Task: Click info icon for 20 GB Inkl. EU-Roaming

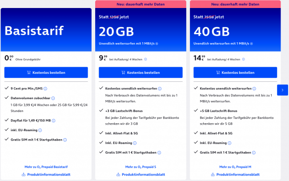Action: 134,143
